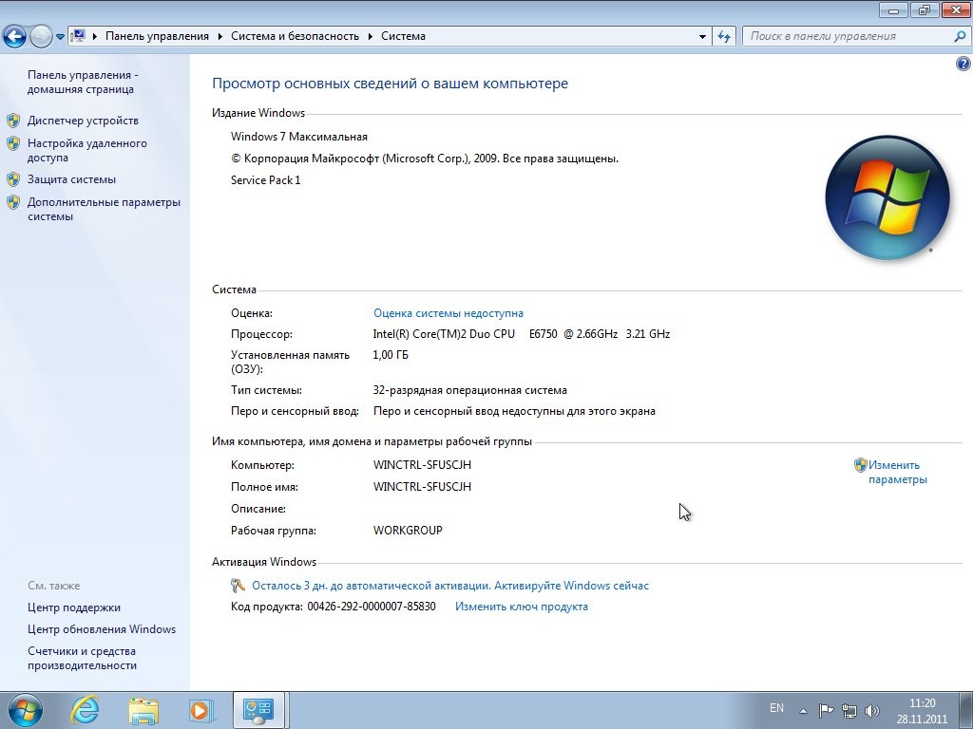Select computer name 'WINCTRL-SFUSCJH' beside 'Компьютер:'
The width and height of the screenshot is (973, 729).
coord(422,464)
